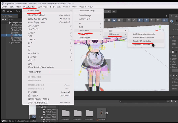Open the 追加 submenu
The height and width of the screenshot is (123, 178).
(115, 30)
